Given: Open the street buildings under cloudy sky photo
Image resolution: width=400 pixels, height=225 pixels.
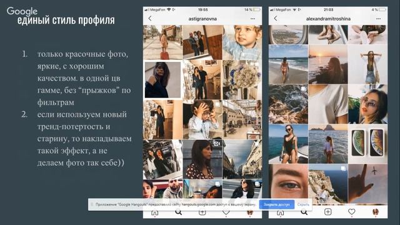Looking at the screenshot, I should [x=242, y=159].
